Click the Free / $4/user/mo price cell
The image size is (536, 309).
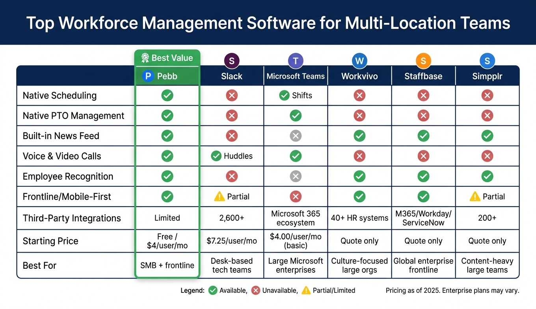pyautogui.click(x=167, y=241)
